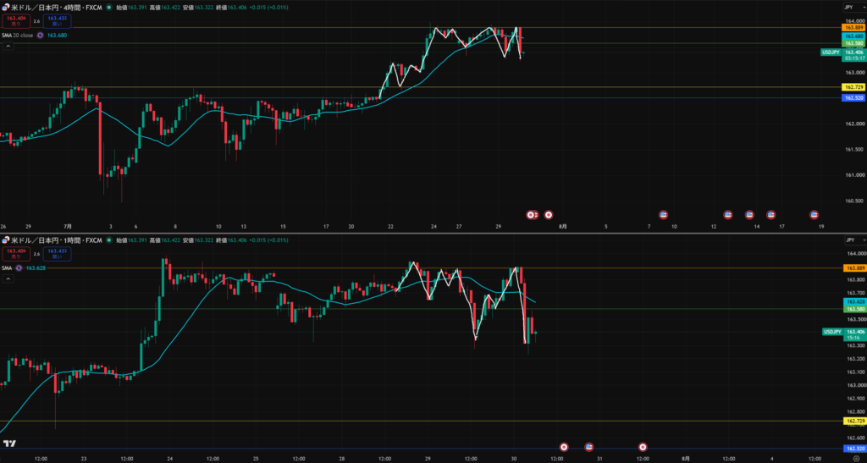Click cyan 163.628 SMA price label on 1-hour chart

point(854,301)
